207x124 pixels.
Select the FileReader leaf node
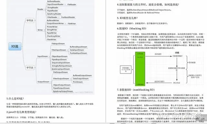72,5
